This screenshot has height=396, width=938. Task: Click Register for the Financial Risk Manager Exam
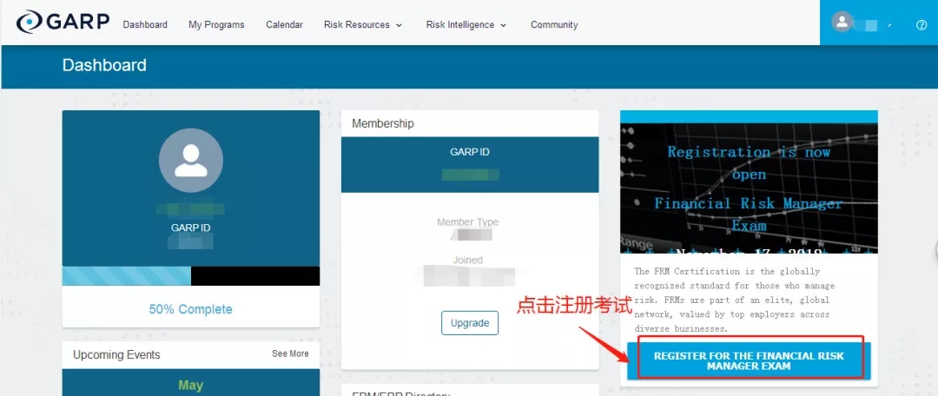[x=749, y=360]
